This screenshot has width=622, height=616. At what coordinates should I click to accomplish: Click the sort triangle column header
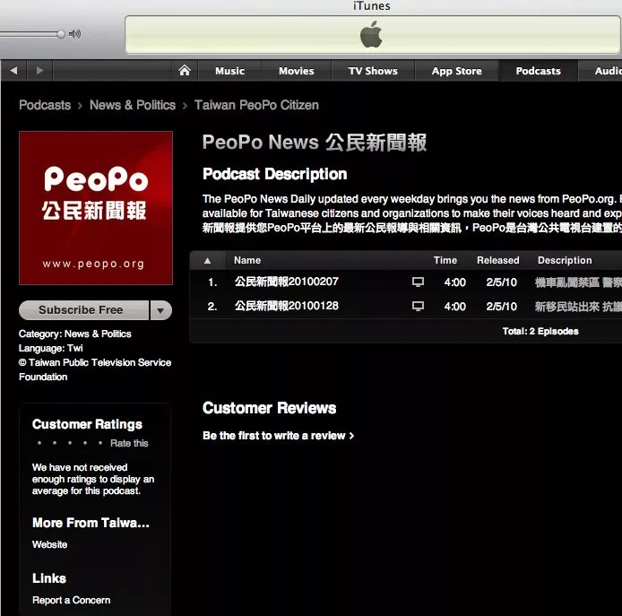tap(207, 261)
